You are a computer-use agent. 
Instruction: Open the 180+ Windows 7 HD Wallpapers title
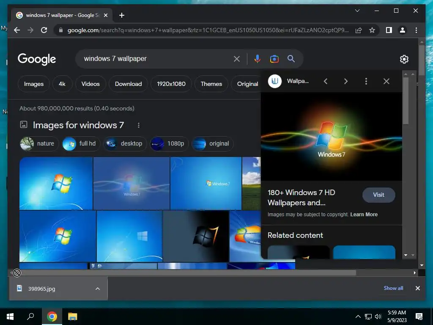coord(301,198)
